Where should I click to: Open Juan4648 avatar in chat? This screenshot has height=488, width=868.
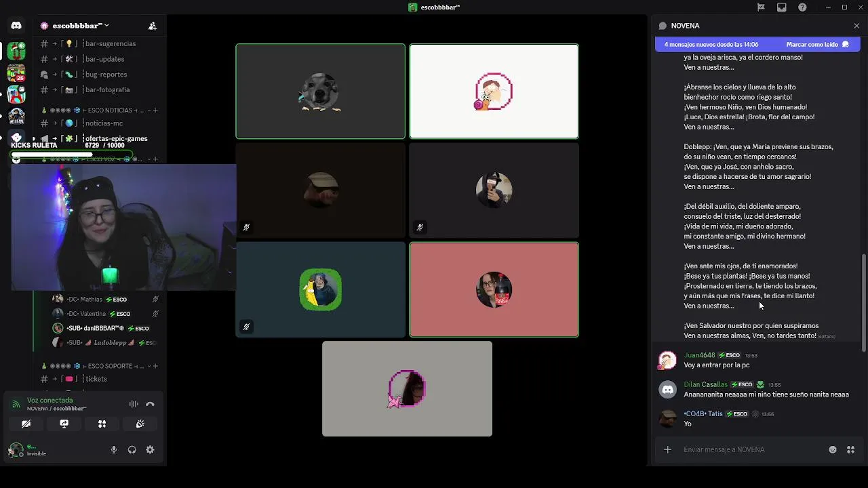pos(668,360)
